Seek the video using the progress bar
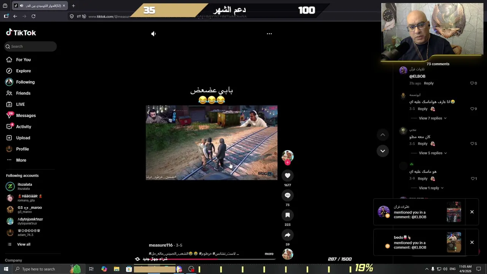The width and height of the screenshot is (487, 274). [x=212, y=259]
